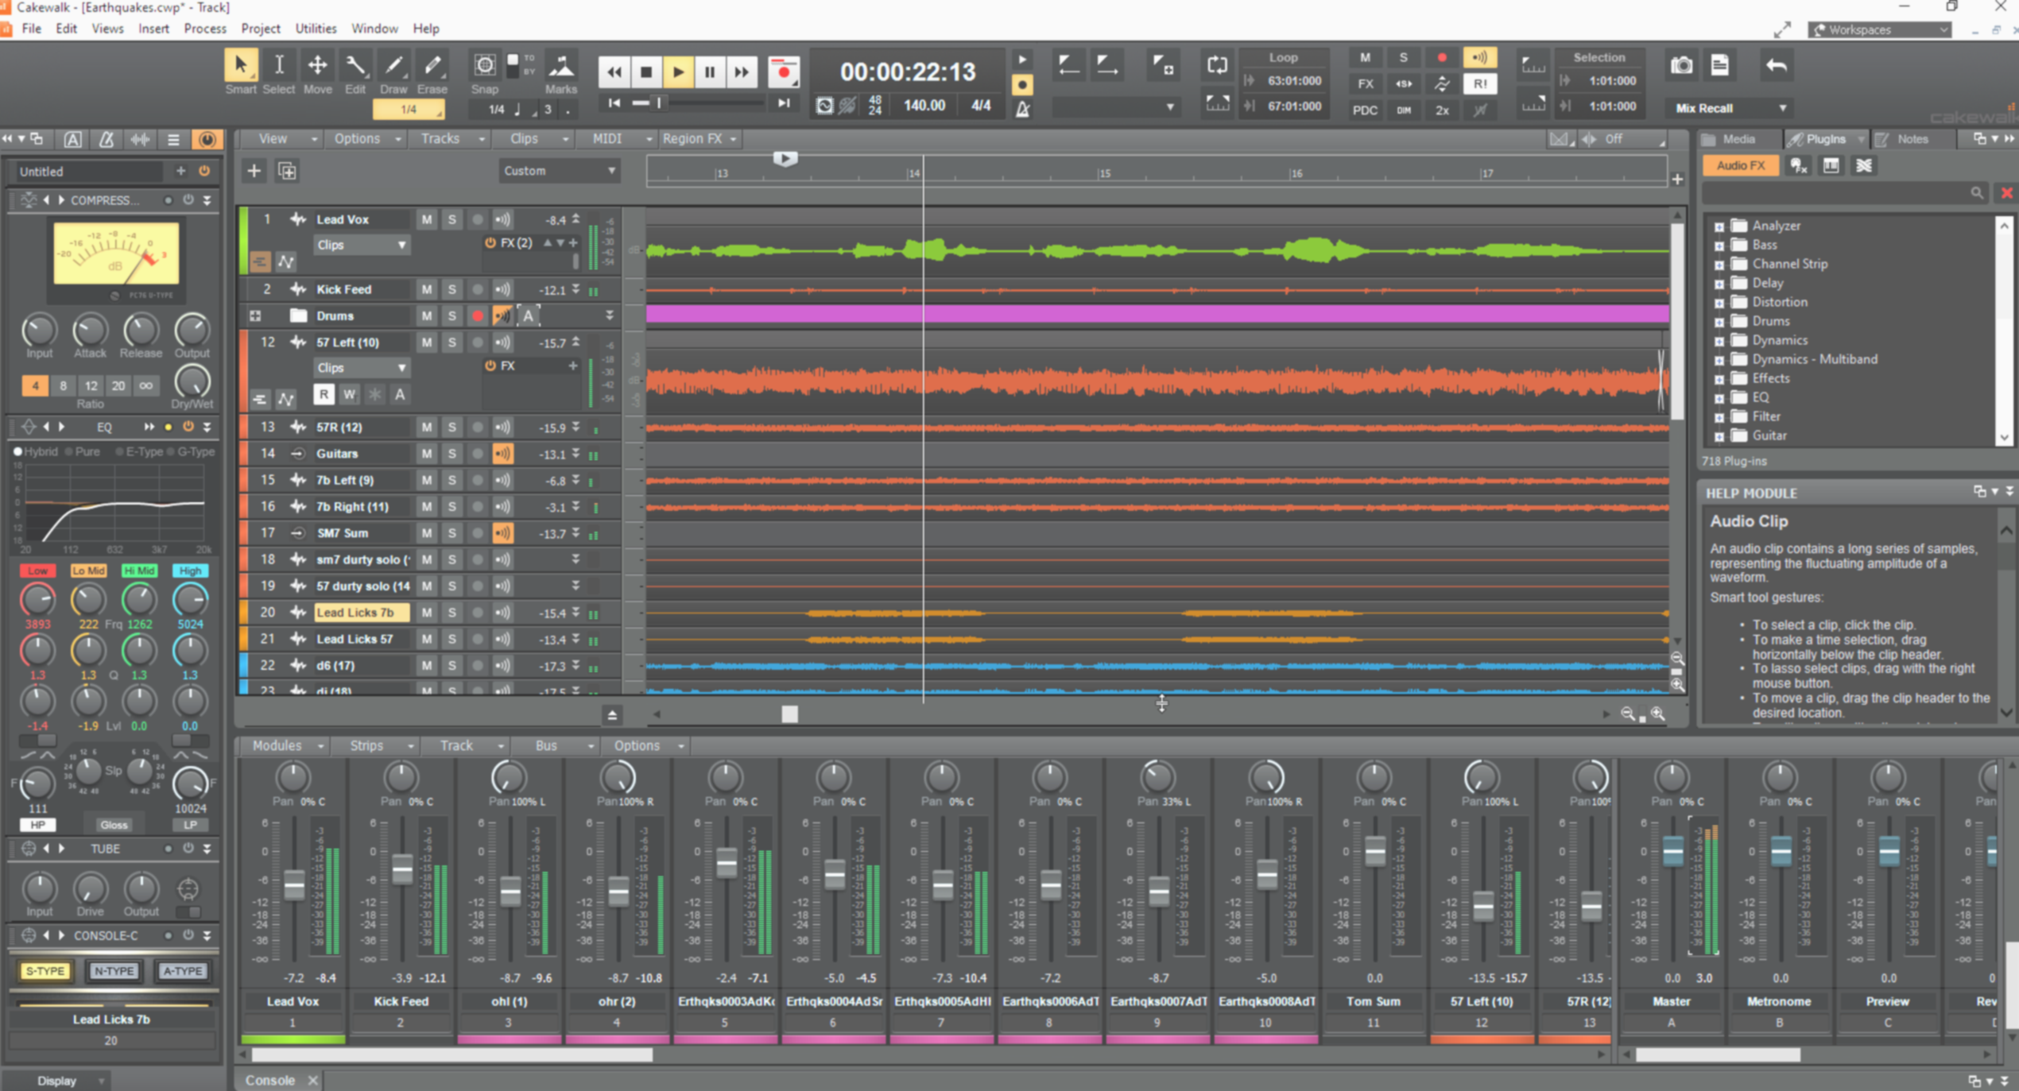2019x1091 pixels.
Task: Toggle loop on/off icon
Action: pyautogui.click(x=1217, y=65)
